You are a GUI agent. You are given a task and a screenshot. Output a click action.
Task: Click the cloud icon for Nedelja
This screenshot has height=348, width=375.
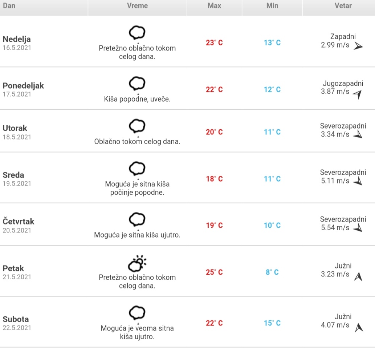137,33
